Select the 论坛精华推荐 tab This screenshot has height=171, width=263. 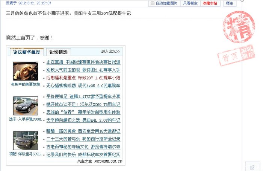(27, 52)
